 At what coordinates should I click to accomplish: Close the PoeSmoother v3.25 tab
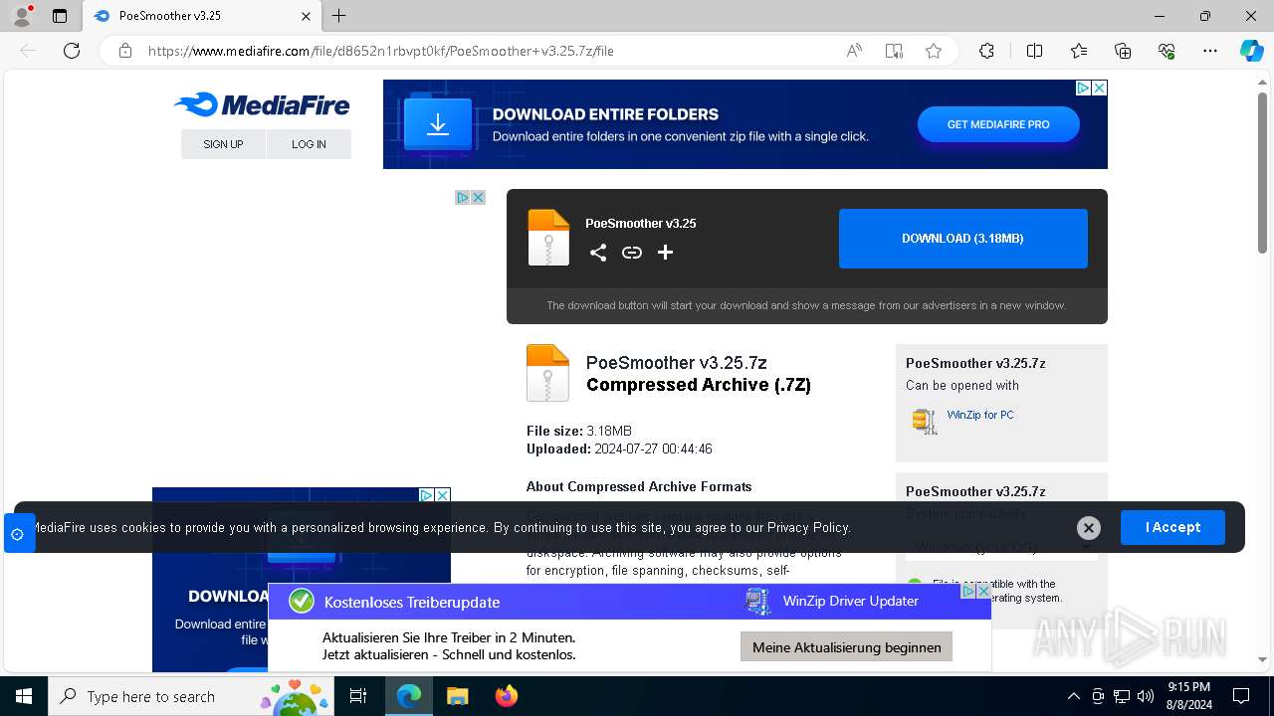[x=307, y=16]
